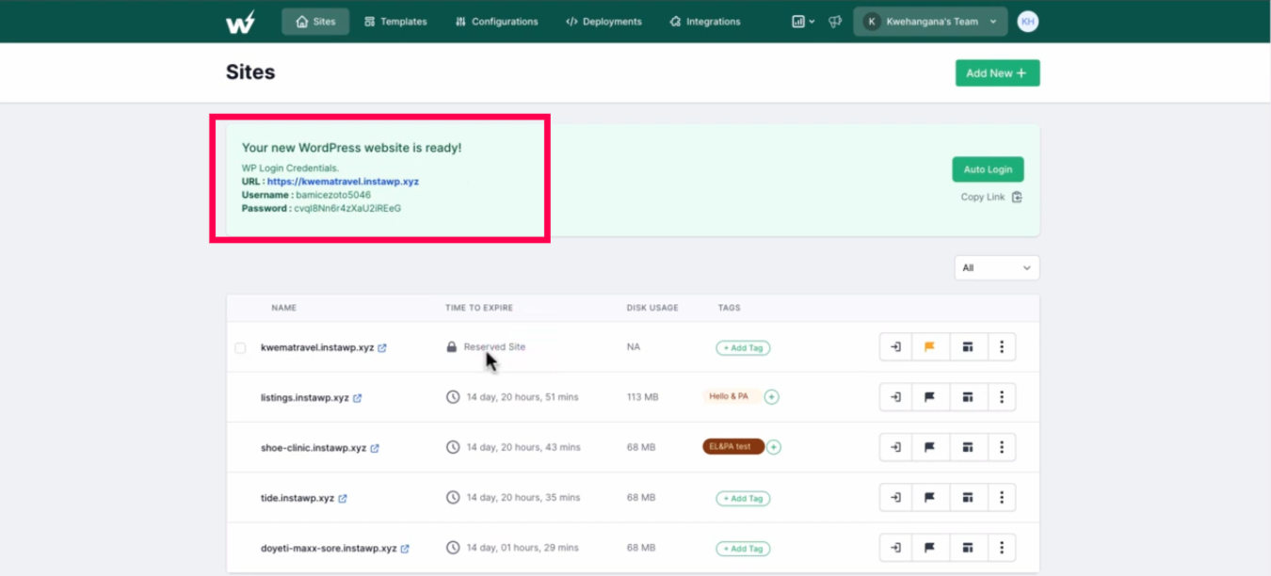Click the InstaWP logo
Screen dimensions: 1271x576
pos(240,22)
